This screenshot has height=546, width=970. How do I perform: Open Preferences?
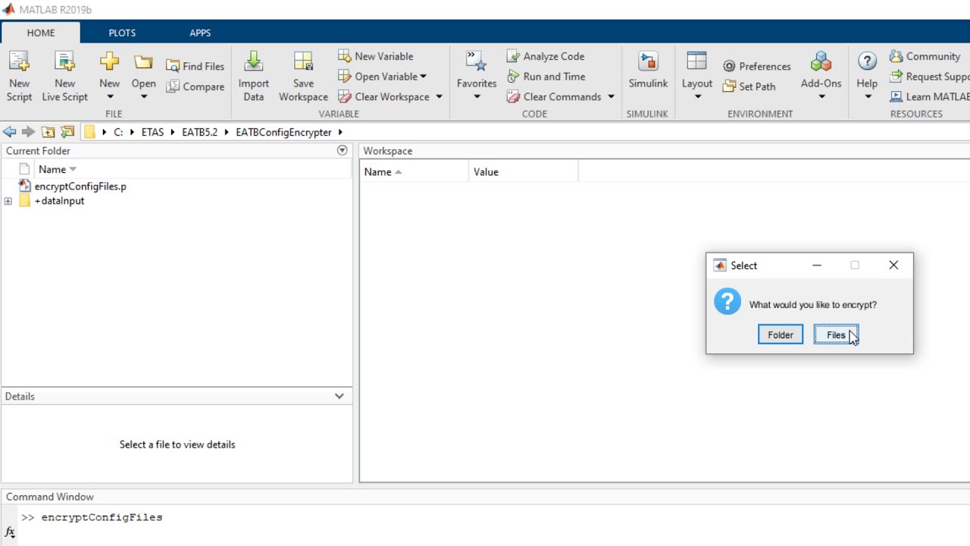click(757, 66)
